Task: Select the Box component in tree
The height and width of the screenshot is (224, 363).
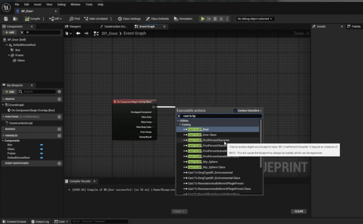Action: 17,50
